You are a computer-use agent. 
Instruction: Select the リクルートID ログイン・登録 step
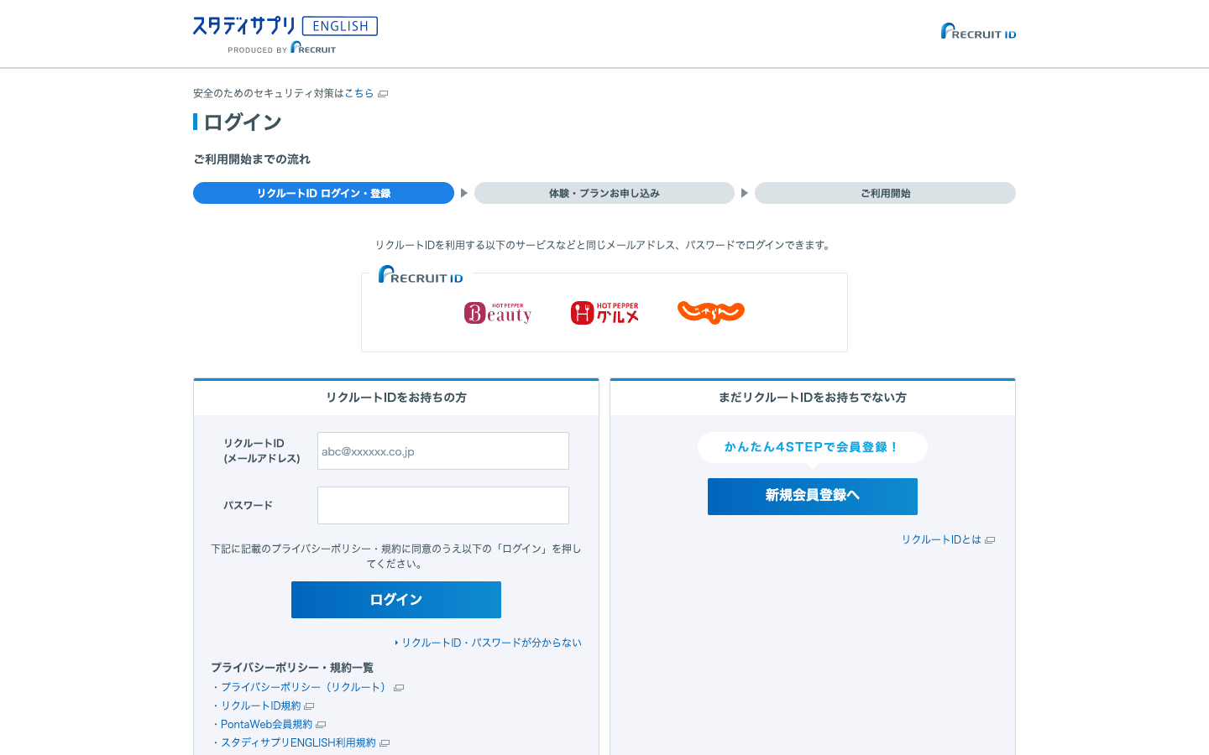click(323, 193)
